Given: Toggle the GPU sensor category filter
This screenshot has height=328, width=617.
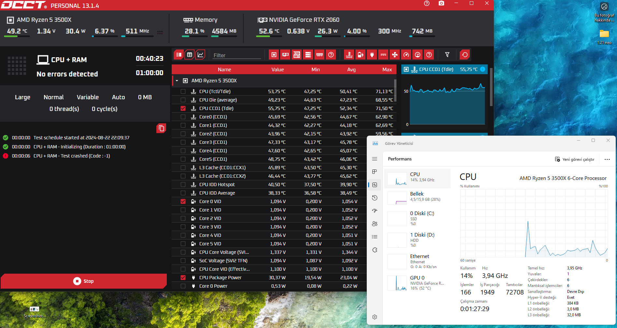Looking at the screenshot, I should pyautogui.click(x=285, y=55).
